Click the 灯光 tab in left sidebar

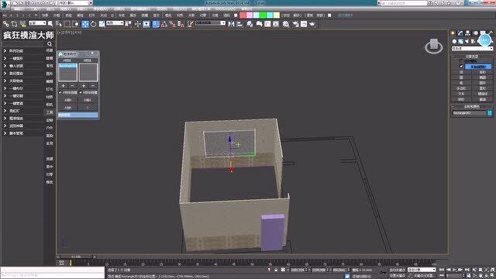point(50,89)
